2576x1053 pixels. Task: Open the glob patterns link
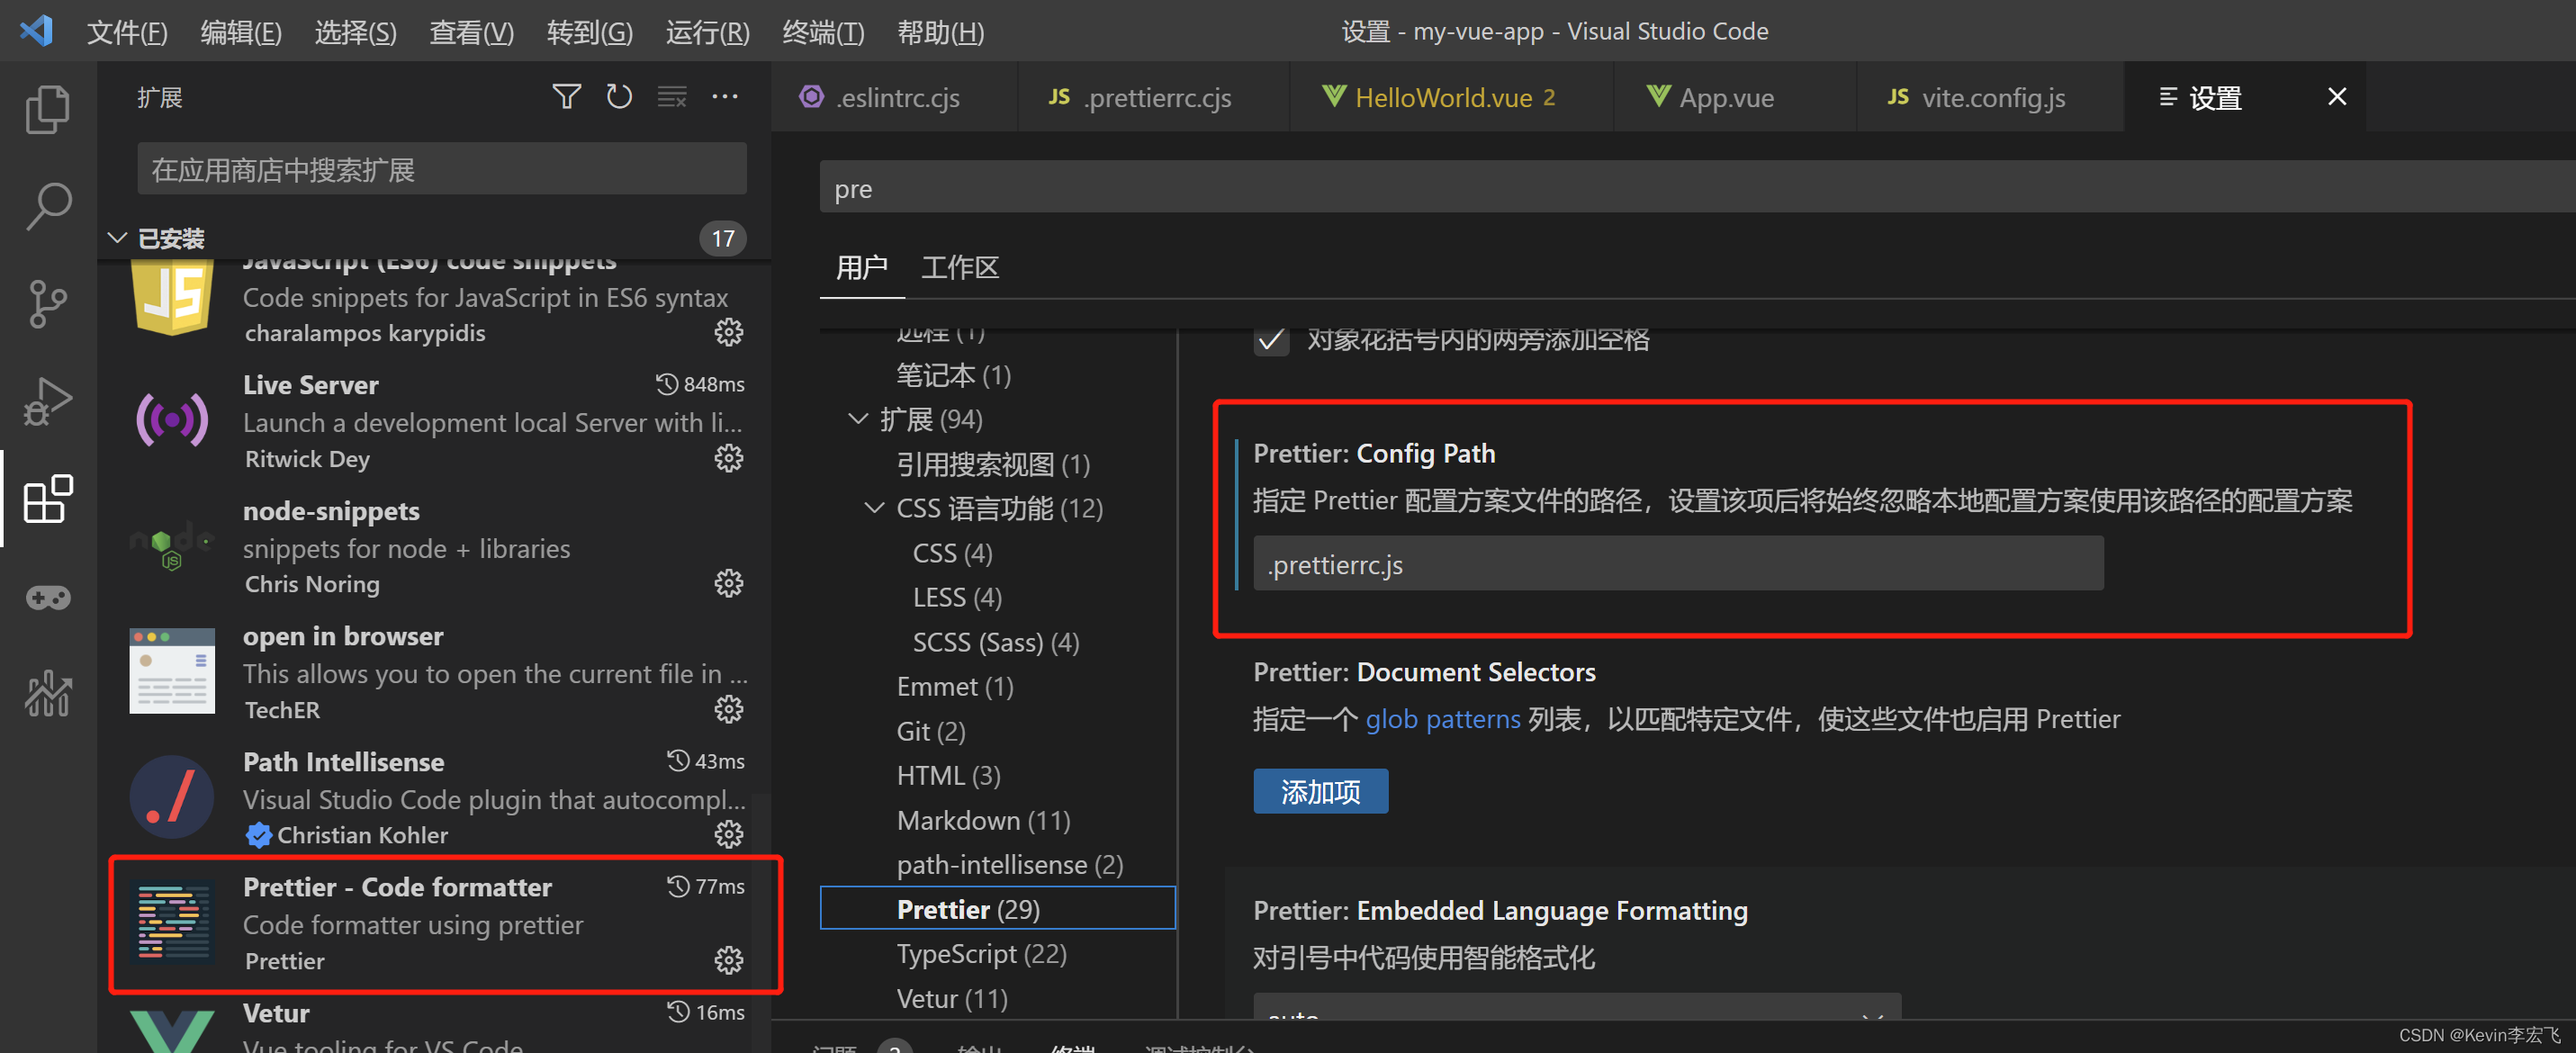pyautogui.click(x=1442, y=719)
